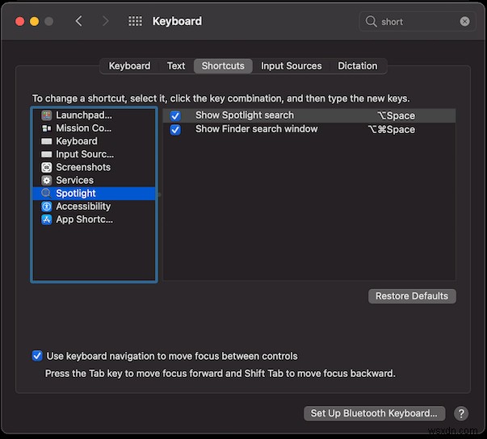The width and height of the screenshot is (487, 439).
Task: Select Launchpad... in the category list
Action: 94,115
